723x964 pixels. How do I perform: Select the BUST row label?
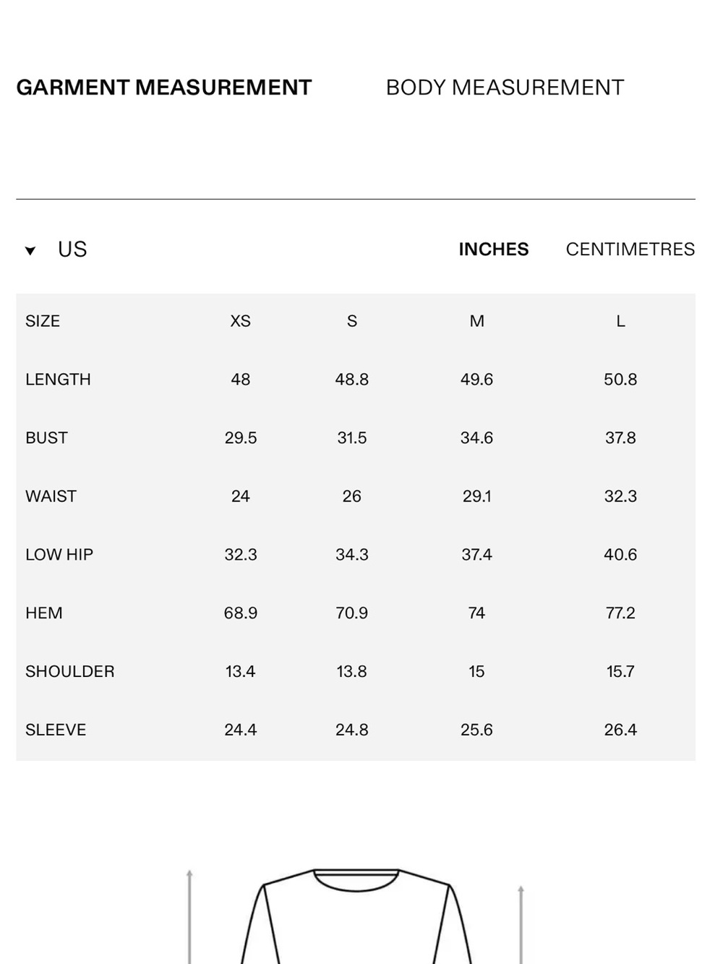[46, 438]
